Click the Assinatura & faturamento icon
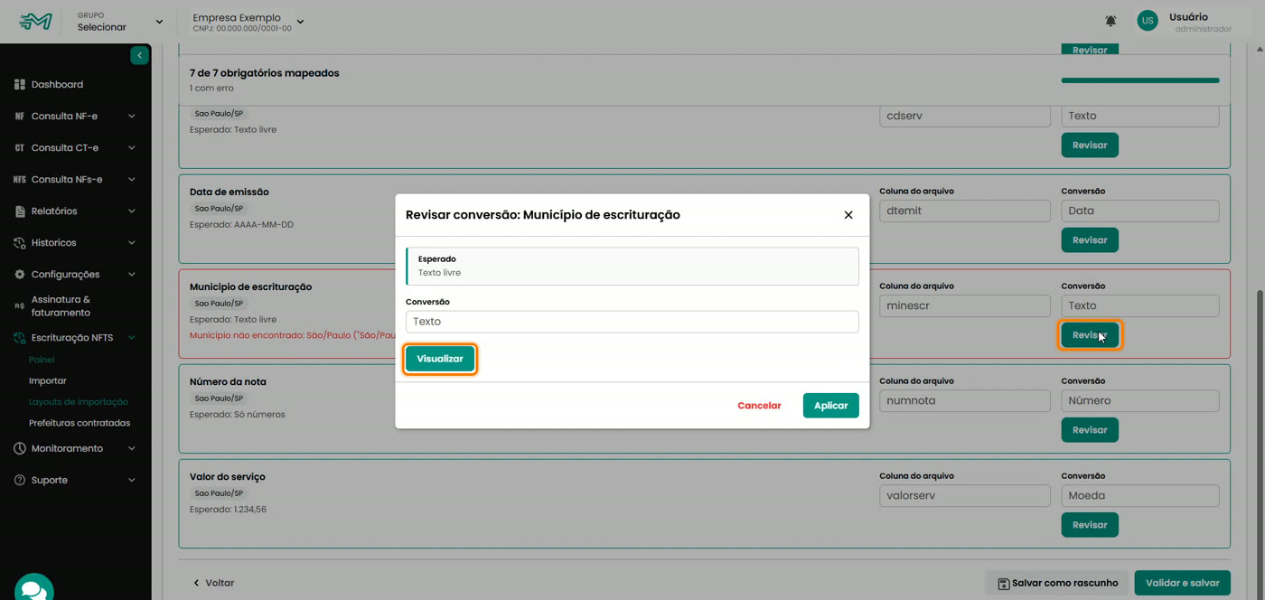The image size is (1265, 600). point(20,305)
